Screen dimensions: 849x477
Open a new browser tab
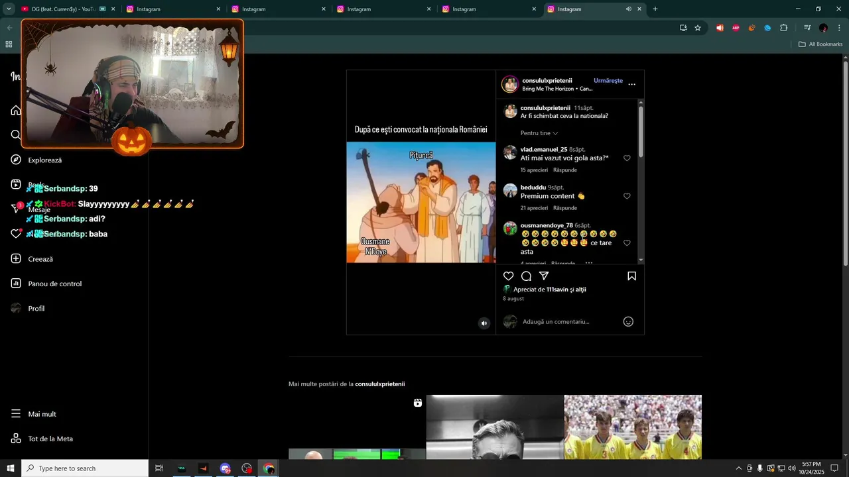[655, 9]
